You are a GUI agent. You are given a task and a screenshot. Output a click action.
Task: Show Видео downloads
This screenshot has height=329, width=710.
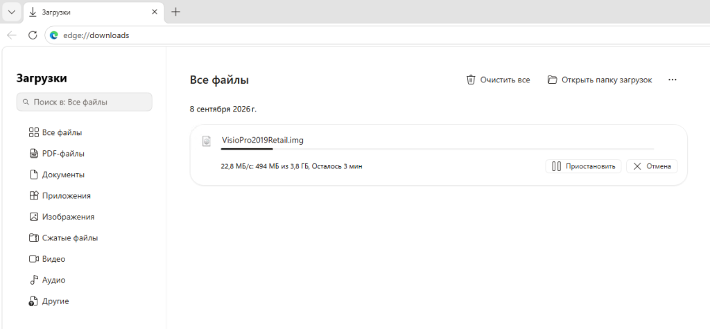click(x=47, y=259)
